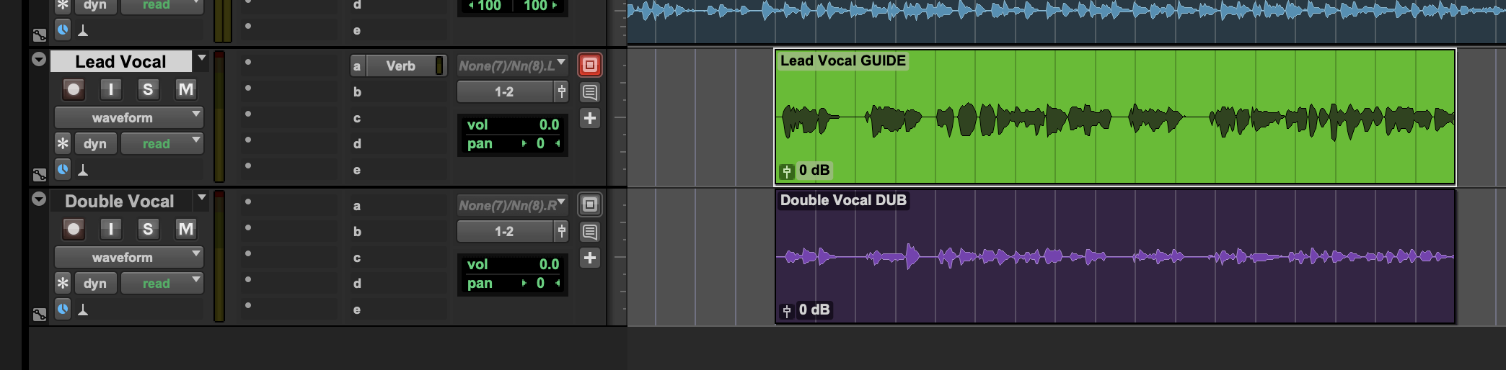The image size is (1506, 370).
Task: Record-enable the Double Vocal track
Action: tap(73, 229)
